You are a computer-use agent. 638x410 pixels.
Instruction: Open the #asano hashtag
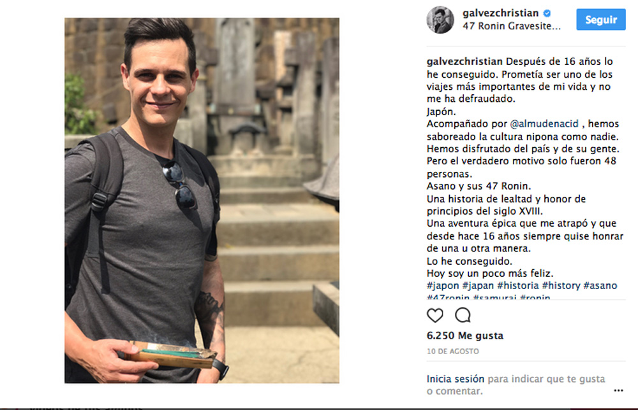click(x=600, y=286)
